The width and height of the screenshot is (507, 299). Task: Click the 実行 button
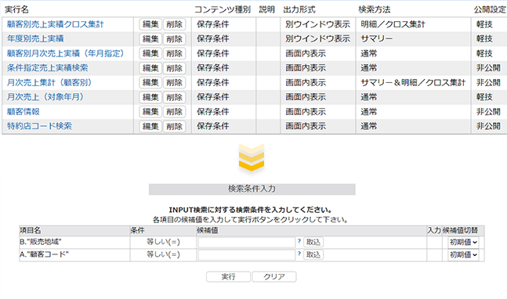(x=228, y=277)
